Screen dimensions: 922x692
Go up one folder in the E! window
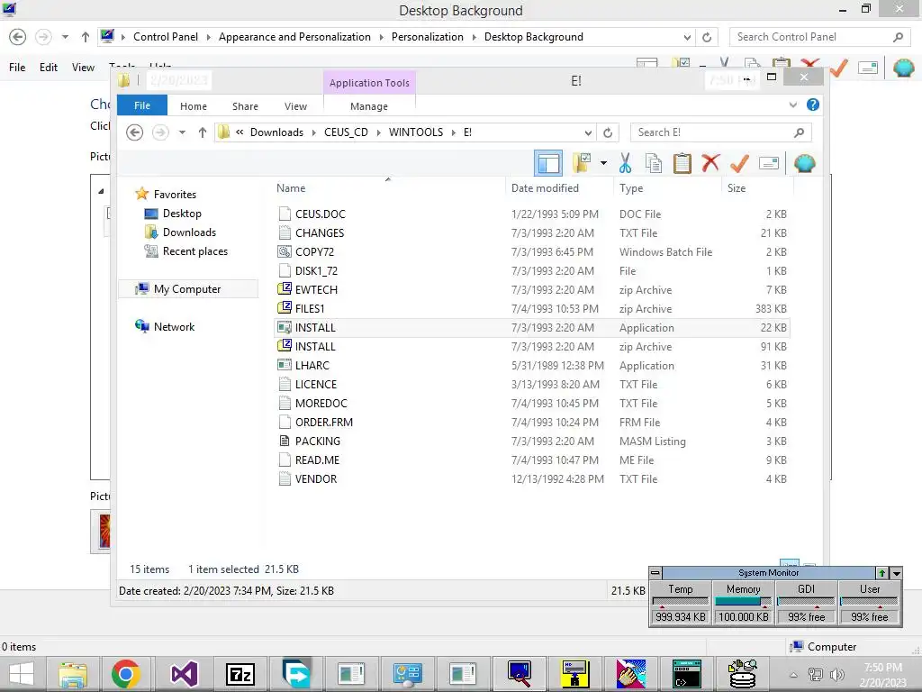[x=203, y=132]
